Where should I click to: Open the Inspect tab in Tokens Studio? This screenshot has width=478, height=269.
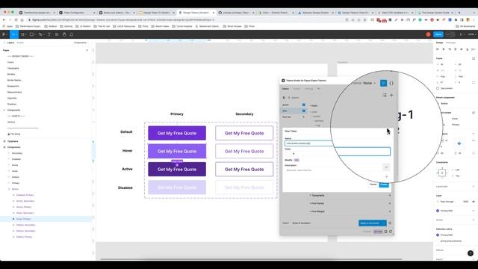click(x=297, y=89)
